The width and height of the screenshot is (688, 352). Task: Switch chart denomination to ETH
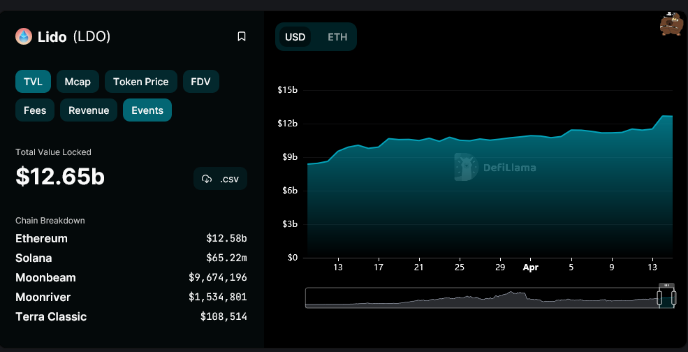pyautogui.click(x=337, y=37)
